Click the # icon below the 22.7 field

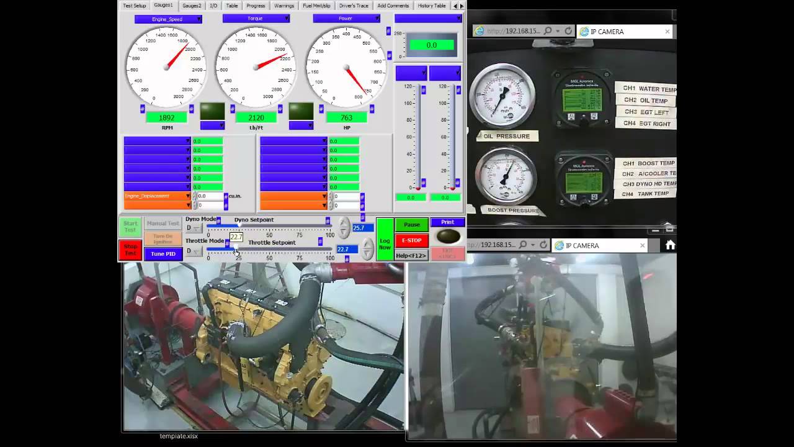pyautogui.click(x=347, y=258)
